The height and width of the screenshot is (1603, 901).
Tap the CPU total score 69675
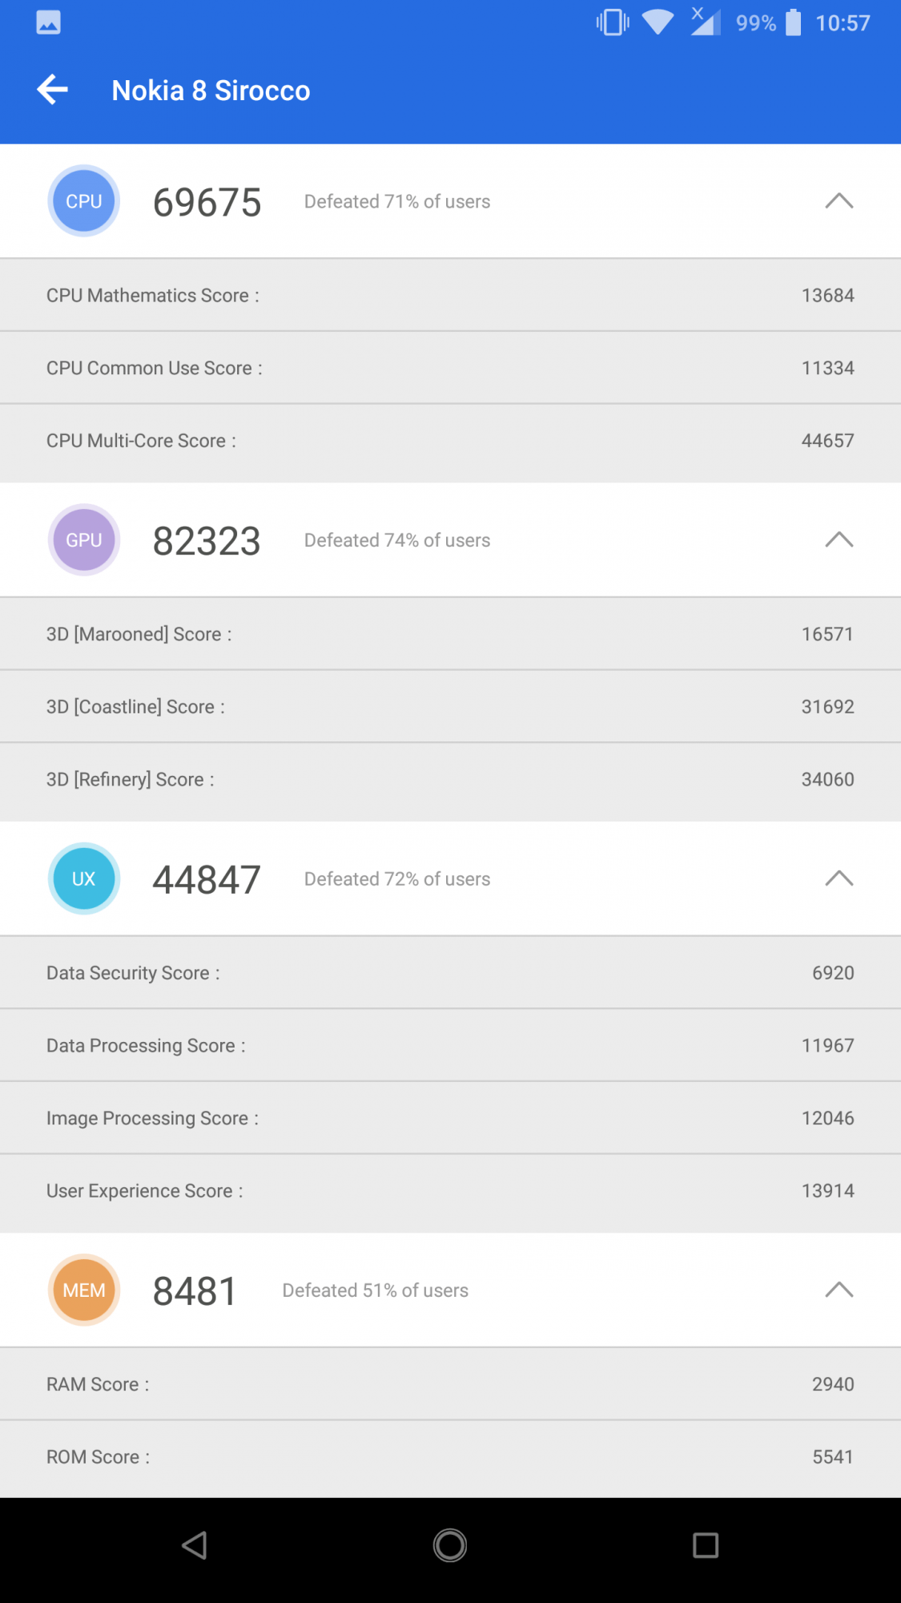[x=207, y=202]
